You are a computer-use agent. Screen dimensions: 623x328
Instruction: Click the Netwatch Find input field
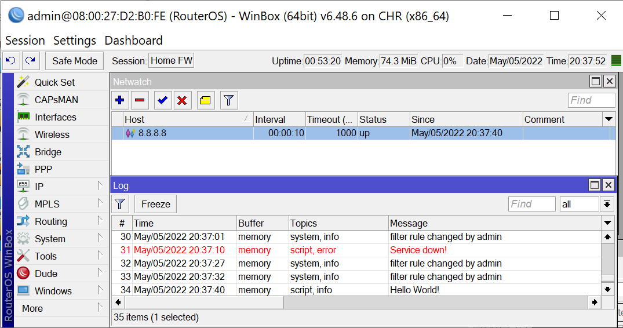click(591, 100)
